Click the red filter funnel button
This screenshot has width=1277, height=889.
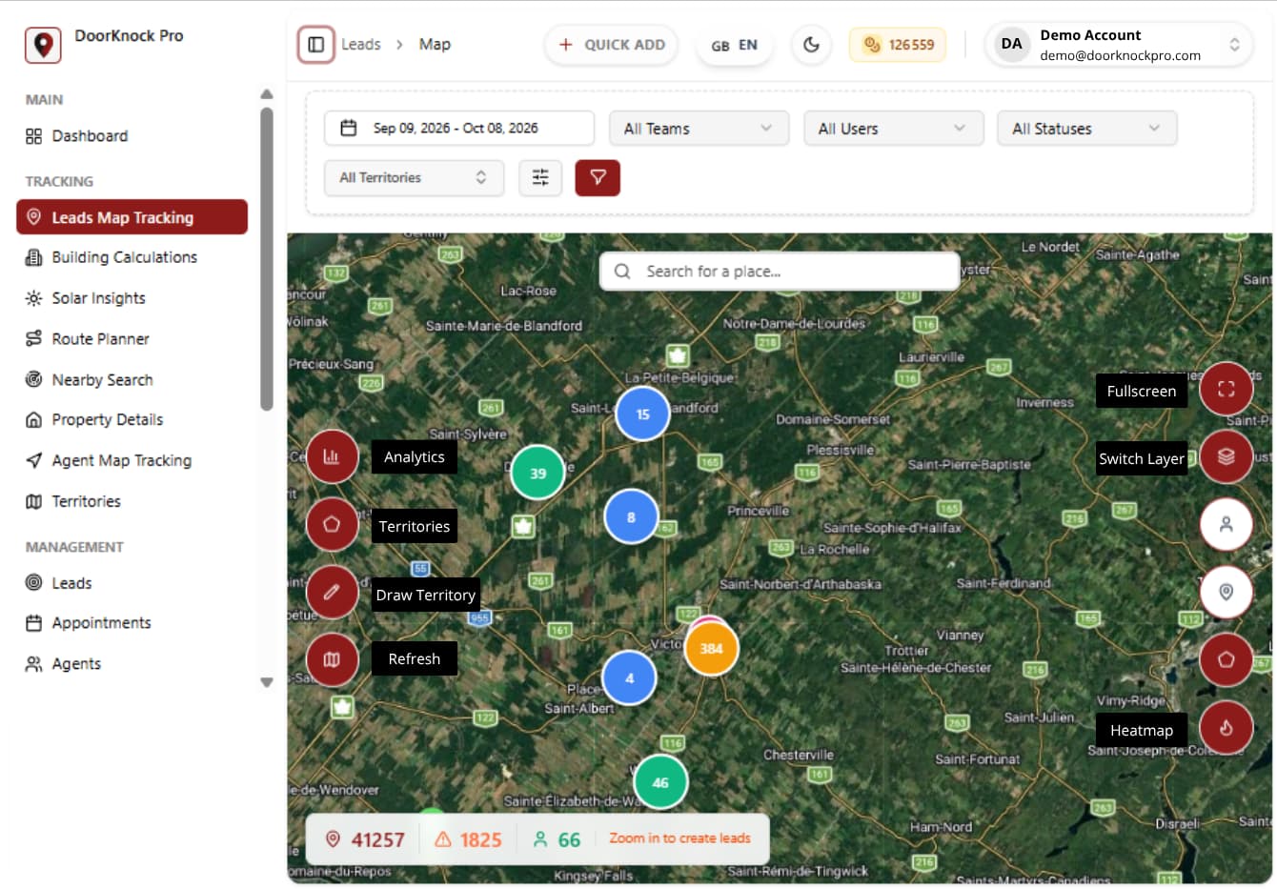[x=598, y=177]
